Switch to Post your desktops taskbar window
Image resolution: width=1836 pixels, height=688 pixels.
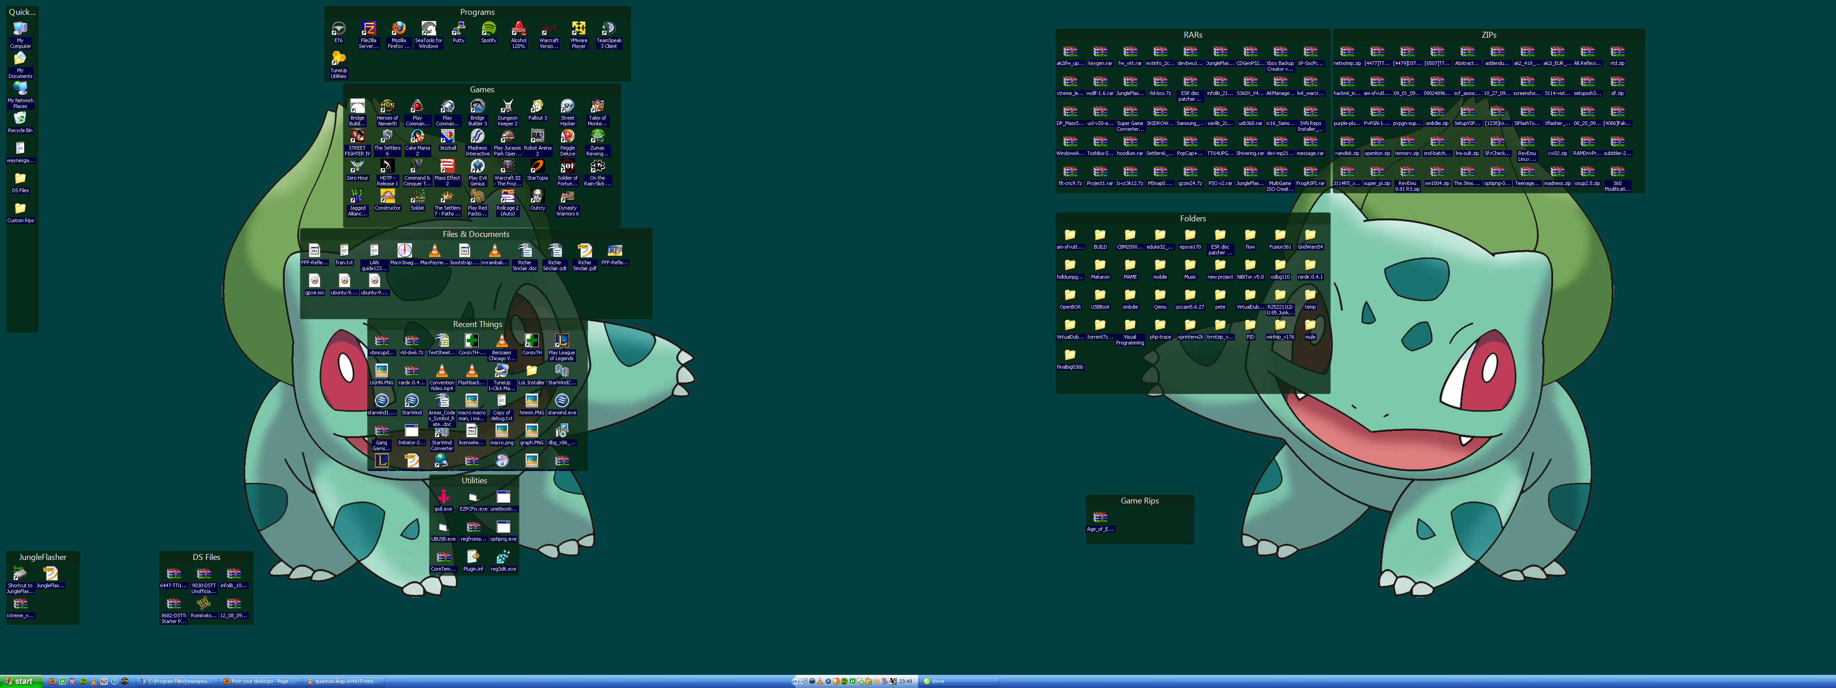[260, 682]
